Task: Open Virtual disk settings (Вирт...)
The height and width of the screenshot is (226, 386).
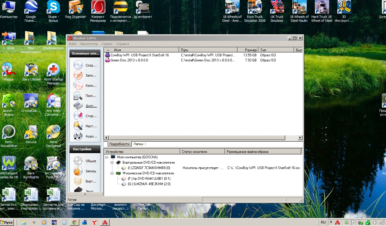Action: 78,181
